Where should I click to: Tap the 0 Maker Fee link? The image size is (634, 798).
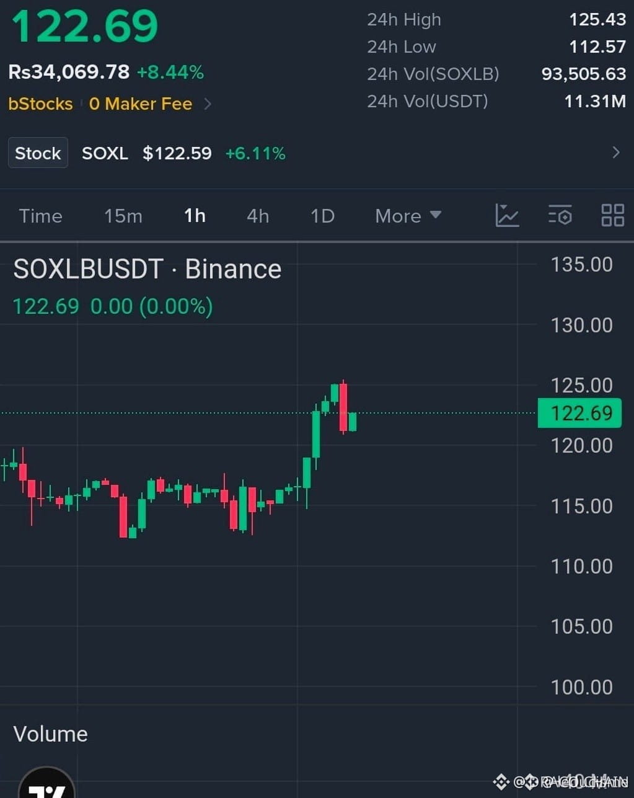(141, 104)
